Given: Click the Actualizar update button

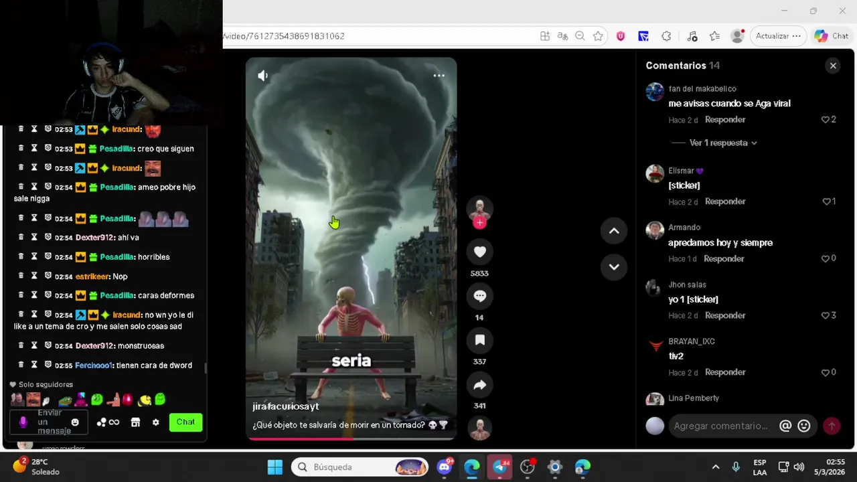Looking at the screenshot, I should (778, 36).
